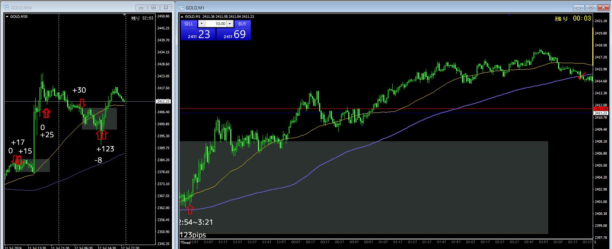The width and height of the screenshot is (612, 249).
Task: Maximize the GOLD,M1 chart window
Action: 591,8
